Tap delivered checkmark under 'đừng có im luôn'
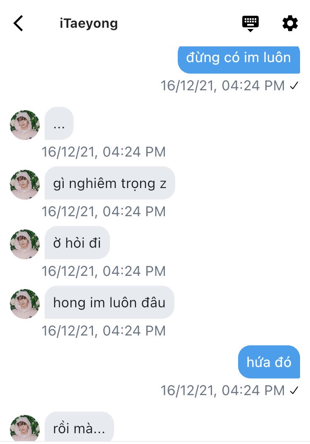The width and height of the screenshot is (310, 444). click(x=294, y=86)
